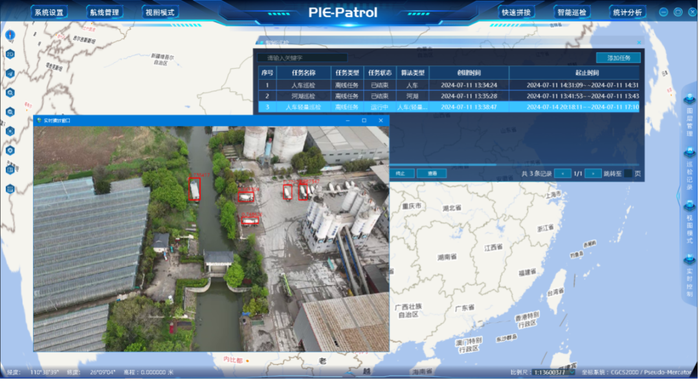This screenshot has width=699, height=381.
Task: Go to next page of task records
Action: pos(593,173)
